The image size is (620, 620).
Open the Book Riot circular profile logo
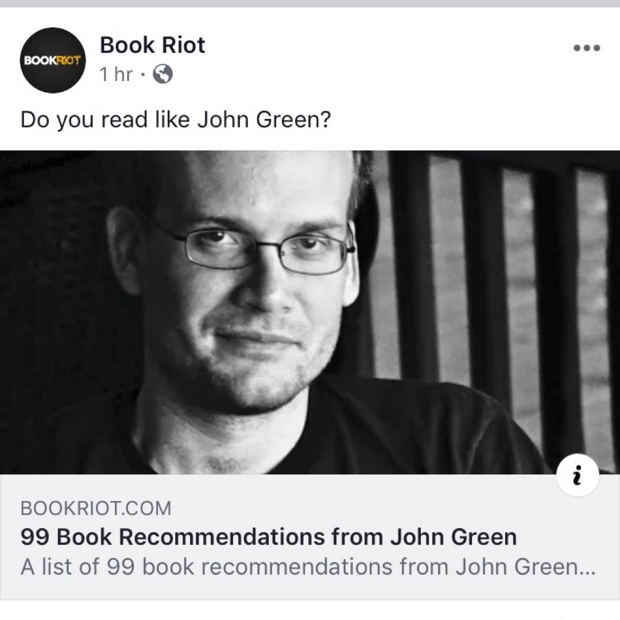(53, 60)
